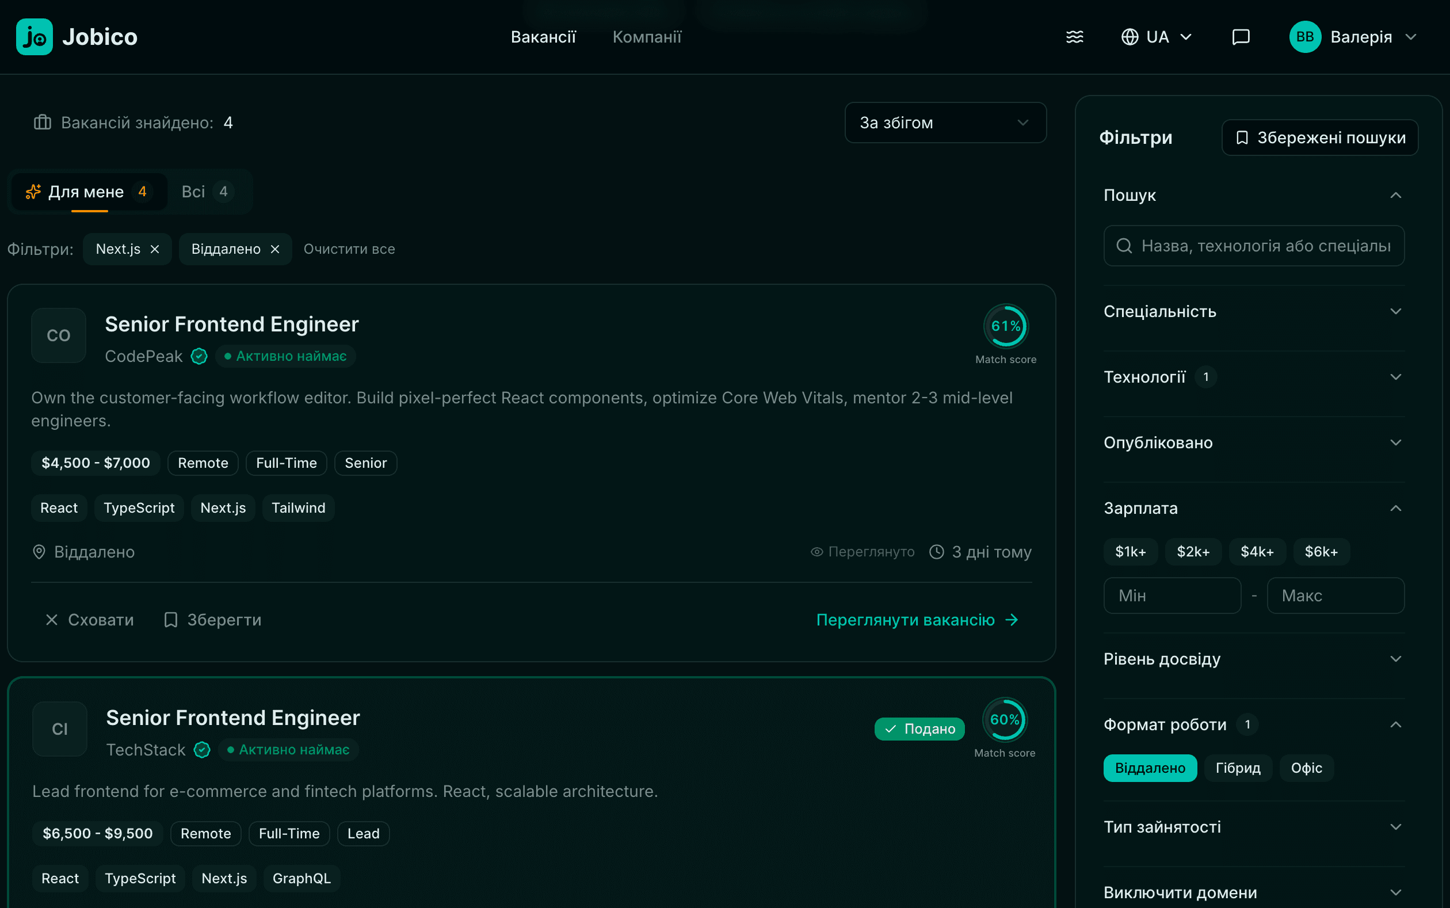This screenshot has width=1450, height=908.
Task: Open Переглянути вакансію for CodePeak job
Action: tap(917, 620)
